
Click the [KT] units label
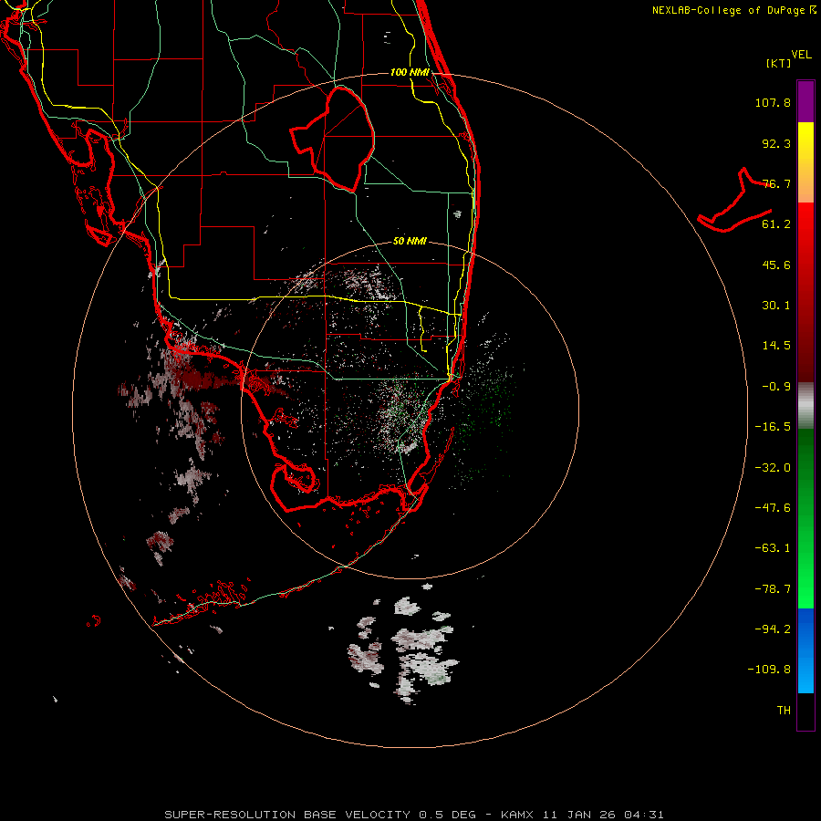[x=779, y=63]
